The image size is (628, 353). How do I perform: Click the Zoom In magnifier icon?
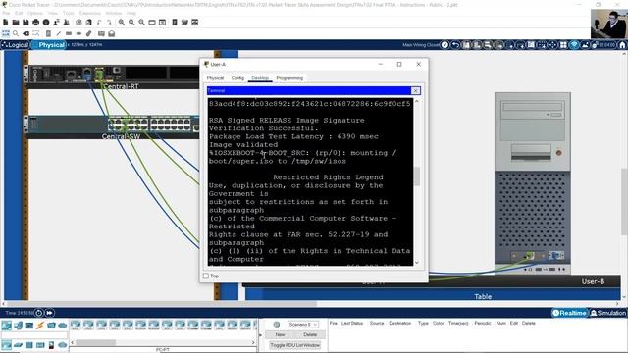click(x=122, y=23)
